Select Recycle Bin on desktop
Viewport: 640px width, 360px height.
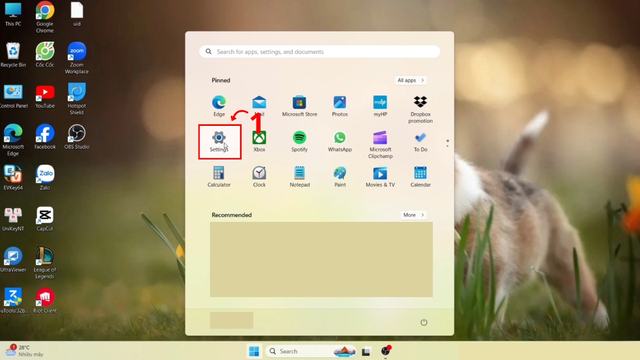[13, 55]
